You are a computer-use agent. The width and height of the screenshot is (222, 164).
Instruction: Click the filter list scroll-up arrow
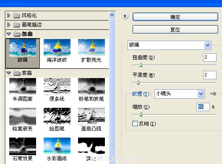pos(112,15)
